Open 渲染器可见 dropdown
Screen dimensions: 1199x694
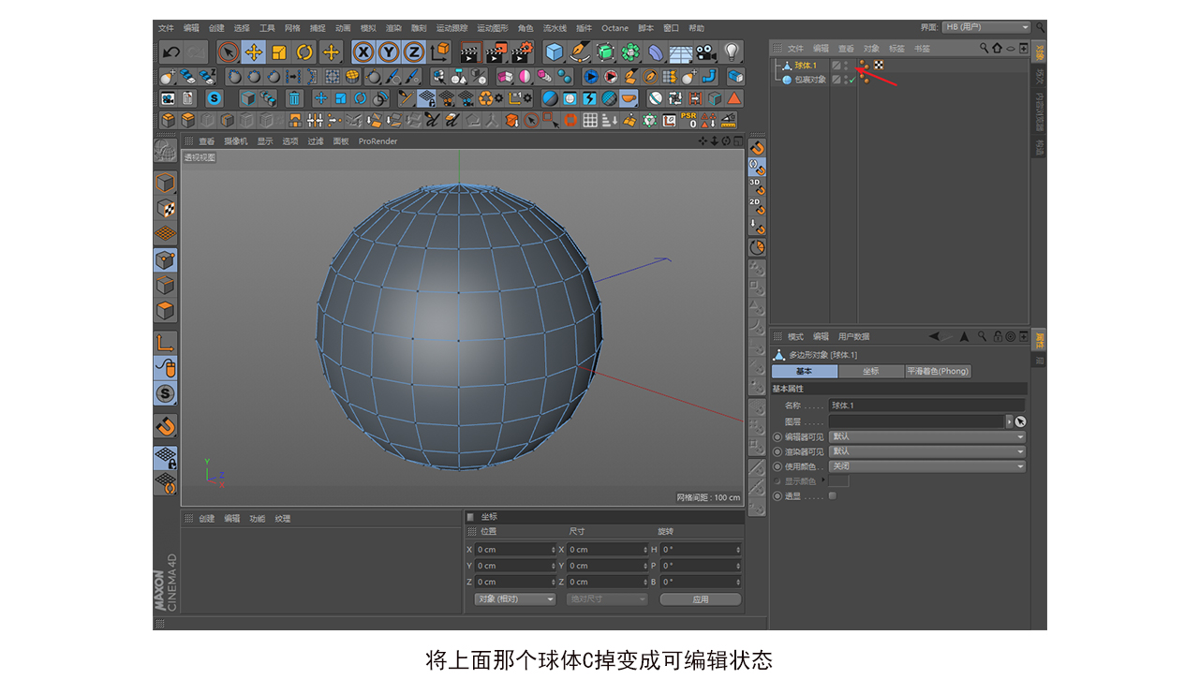(927, 451)
